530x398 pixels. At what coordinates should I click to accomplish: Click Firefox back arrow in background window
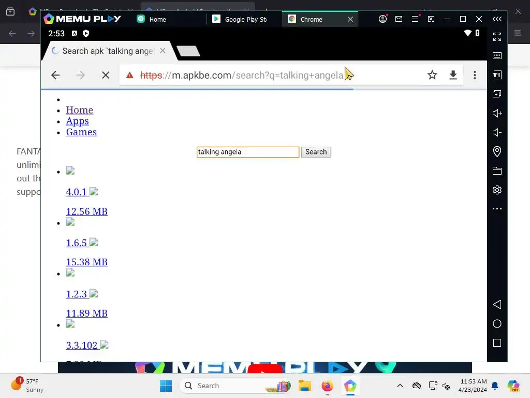[x=12, y=33]
